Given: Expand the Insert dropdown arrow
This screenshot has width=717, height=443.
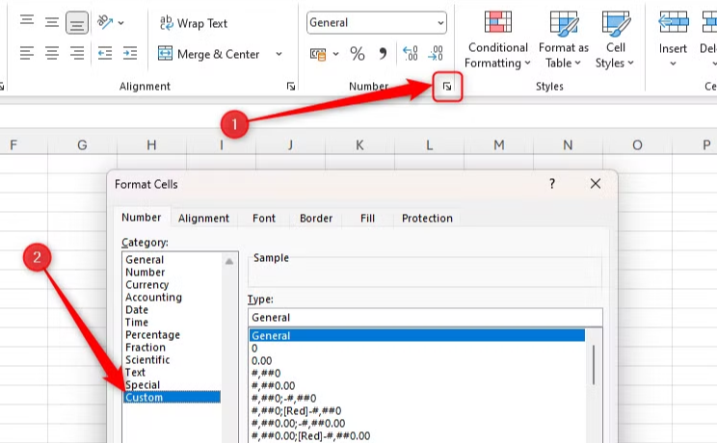Looking at the screenshot, I should pyautogui.click(x=673, y=64).
